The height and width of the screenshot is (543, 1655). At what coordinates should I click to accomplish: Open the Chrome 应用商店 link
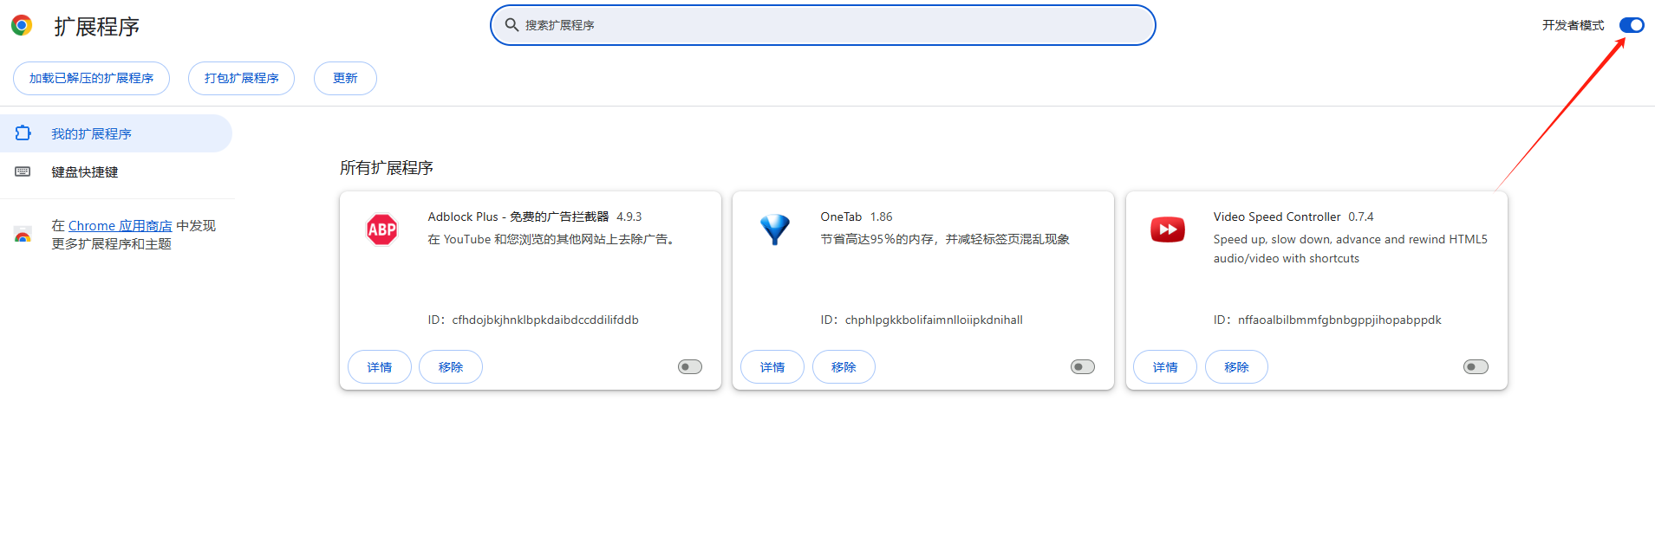[121, 226]
